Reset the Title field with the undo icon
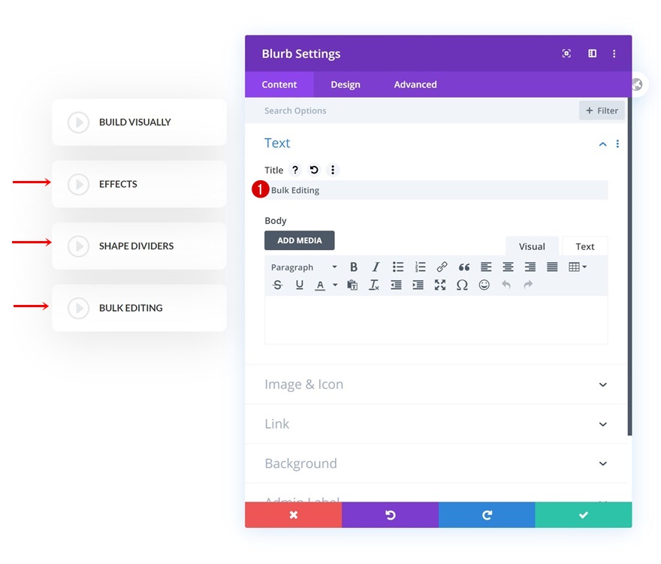Screen dimensions: 661x564 tap(314, 170)
